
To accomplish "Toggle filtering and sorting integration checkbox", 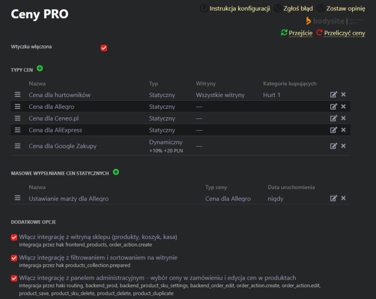I will [x=14, y=258].
